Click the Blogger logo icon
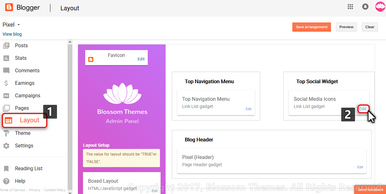 point(9,7)
